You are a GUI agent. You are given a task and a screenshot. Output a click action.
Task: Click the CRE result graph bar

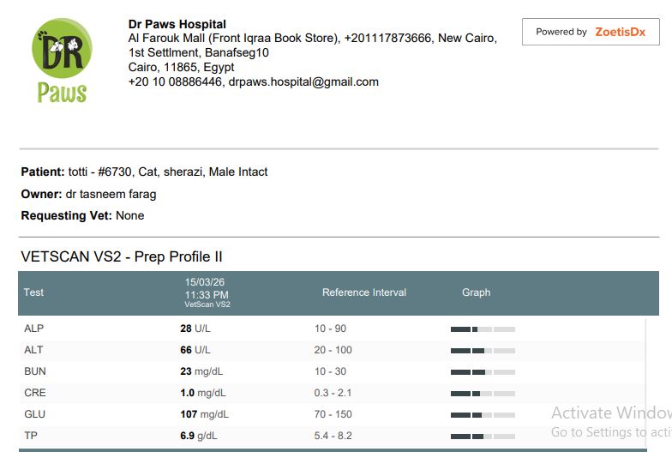(483, 394)
